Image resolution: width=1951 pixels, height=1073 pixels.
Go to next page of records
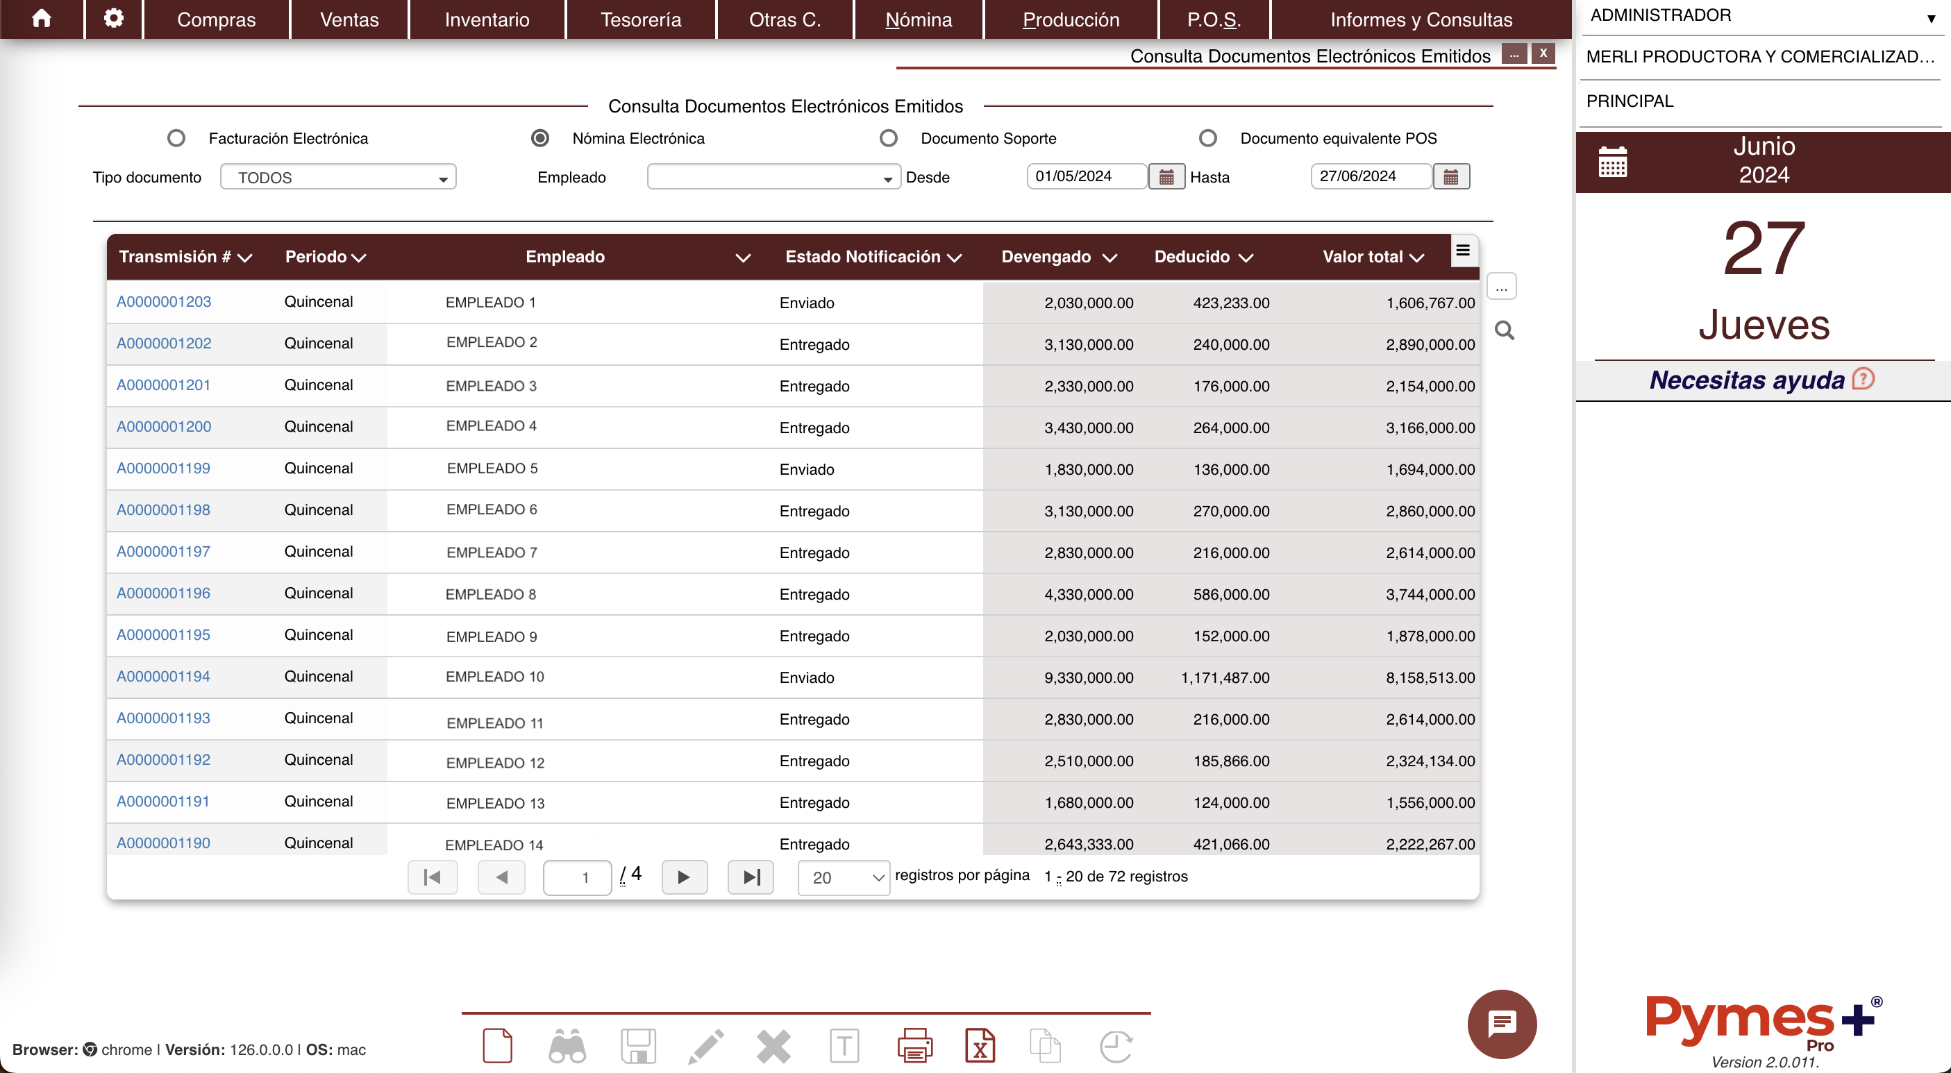[x=684, y=877]
